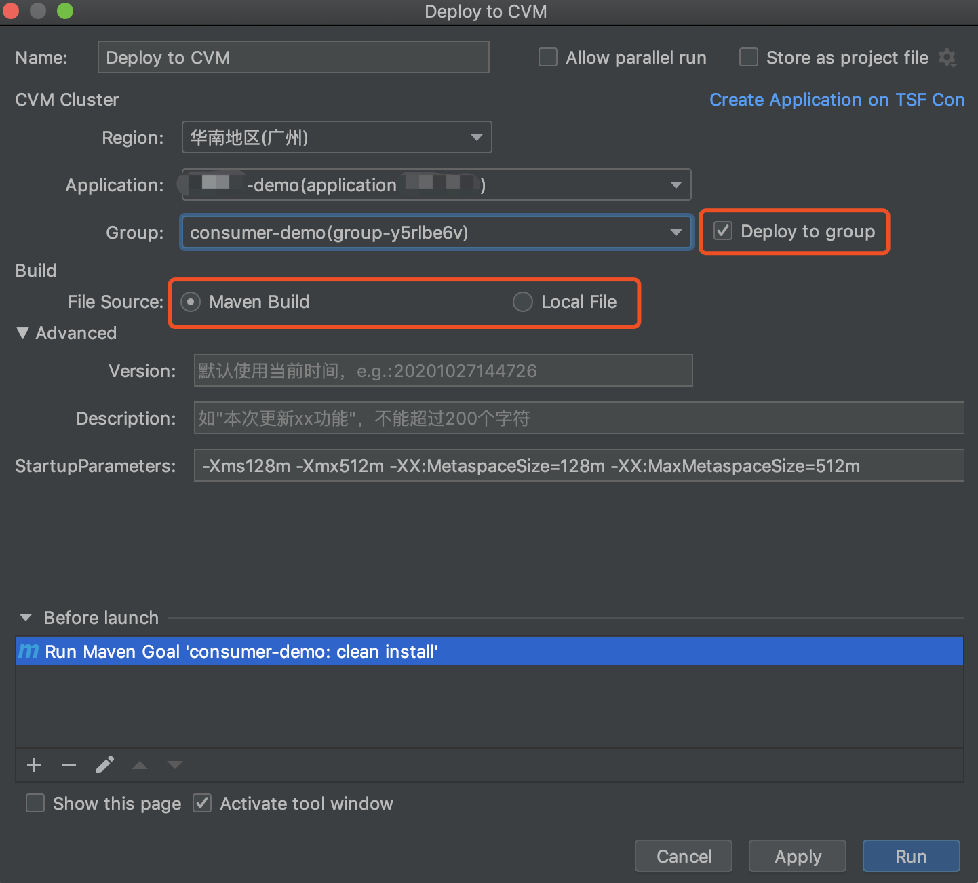Screen dimensions: 978x883
Task: Click the pencil edit icon under Before launch
Action: point(105,765)
